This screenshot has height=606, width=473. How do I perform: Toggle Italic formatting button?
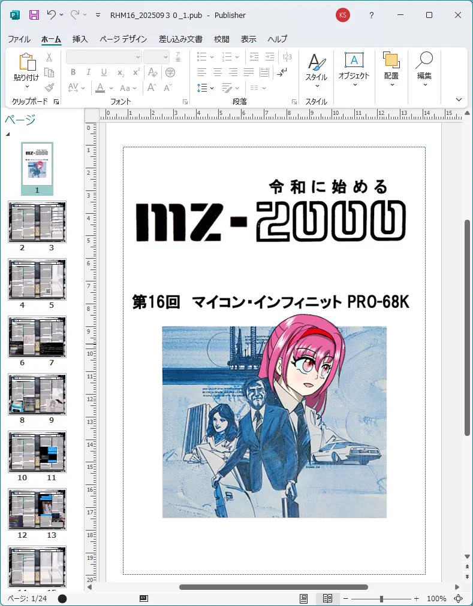tap(89, 72)
